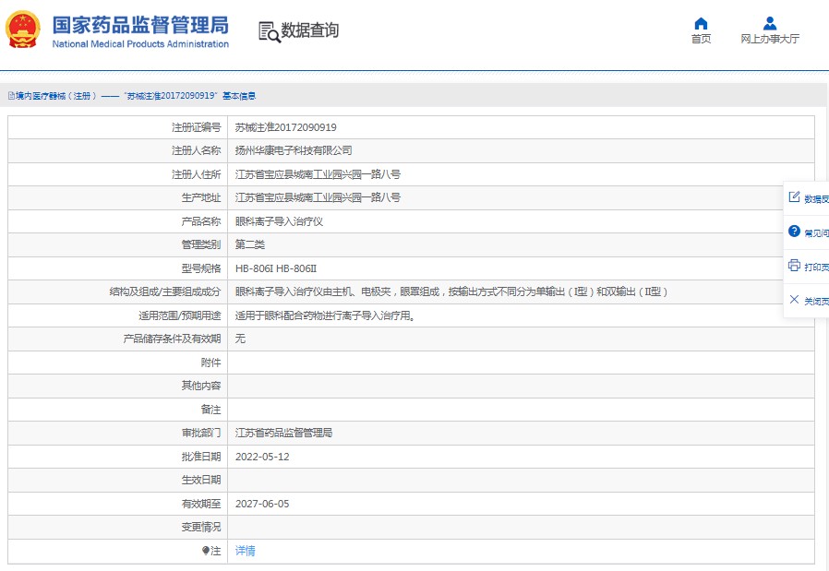The image size is (829, 571).
Task: Click the document icon in breadcrumb bar
Action: click(11, 96)
